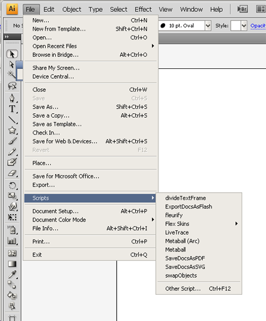This screenshot has height=321, width=266.
Task: Click the Style swatch box
Action: pyautogui.click(x=235, y=26)
